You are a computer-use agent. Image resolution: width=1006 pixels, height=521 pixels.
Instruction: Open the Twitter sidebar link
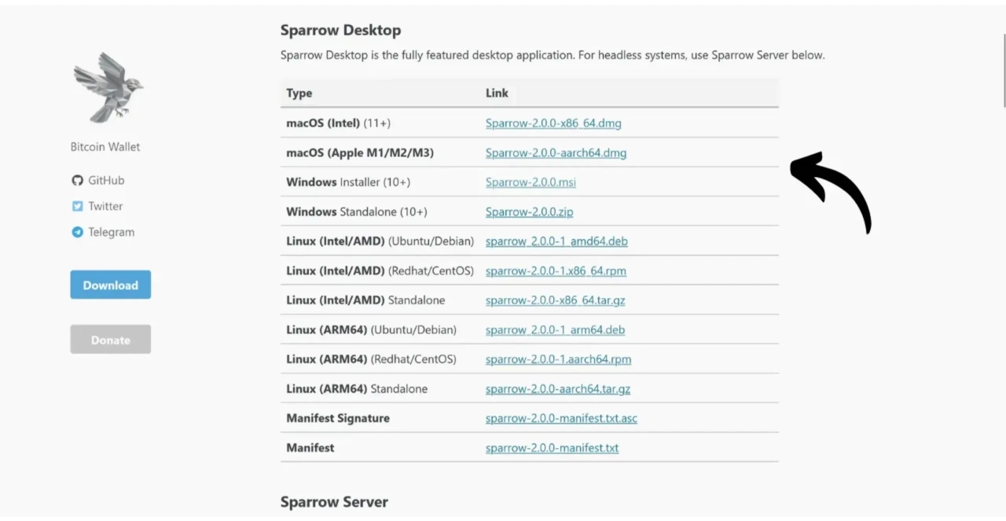tap(105, 207)
